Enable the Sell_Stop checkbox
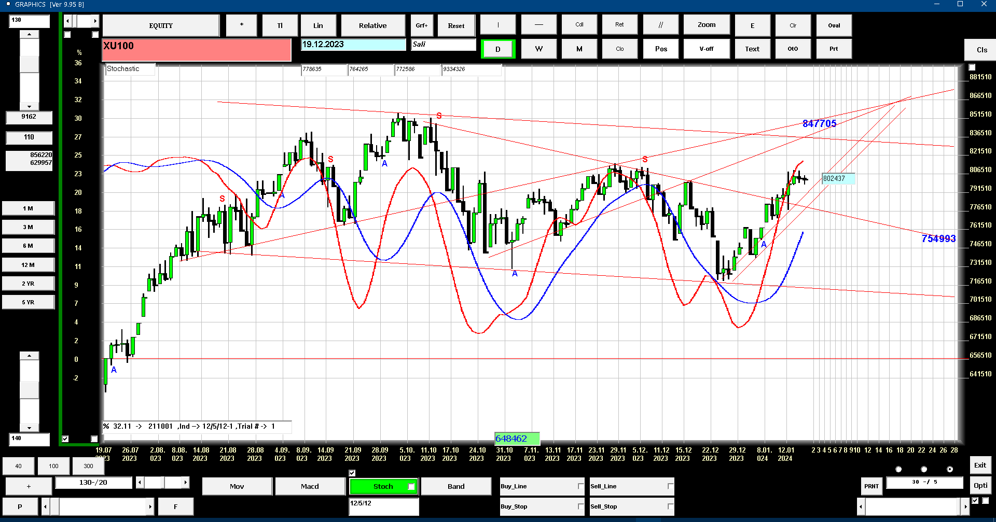 (670, 506)
